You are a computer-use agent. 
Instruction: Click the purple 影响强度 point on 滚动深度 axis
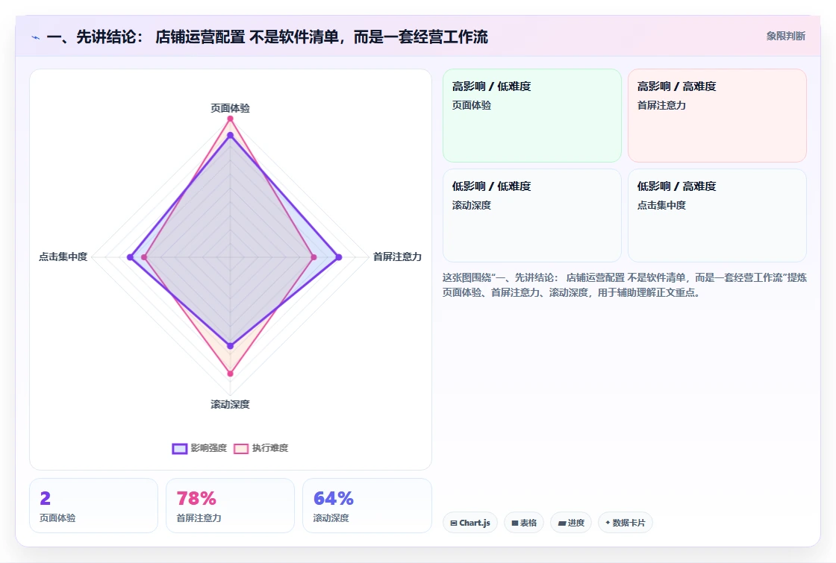[x=231, y=346]
